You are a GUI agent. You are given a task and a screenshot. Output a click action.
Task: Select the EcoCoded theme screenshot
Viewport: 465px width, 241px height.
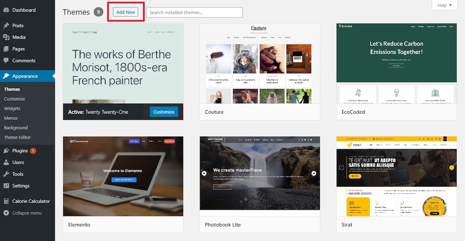coord(397,64)
